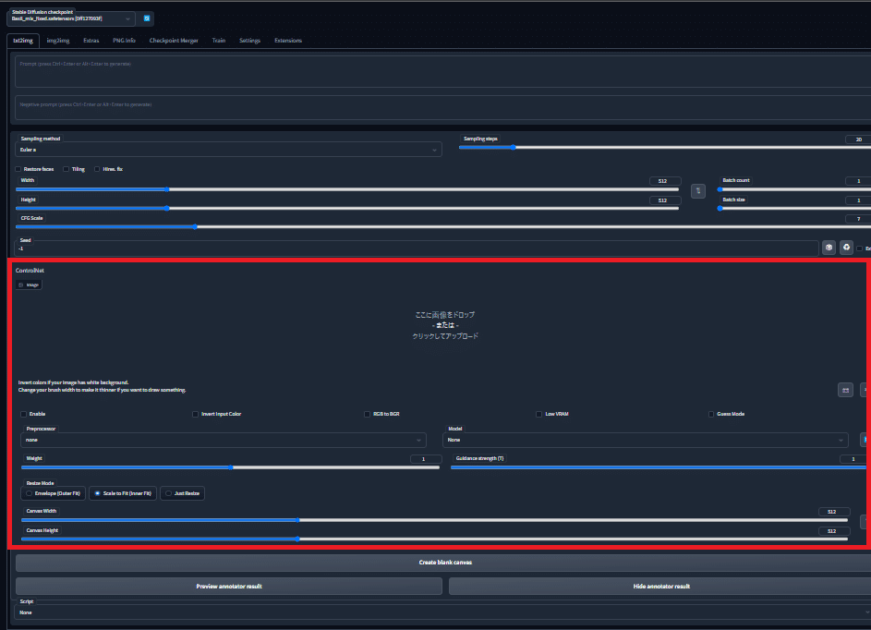This screenshot has height=630, width=871.
Task: Adjust the Guidance strength slider
Action: [659, 467]
